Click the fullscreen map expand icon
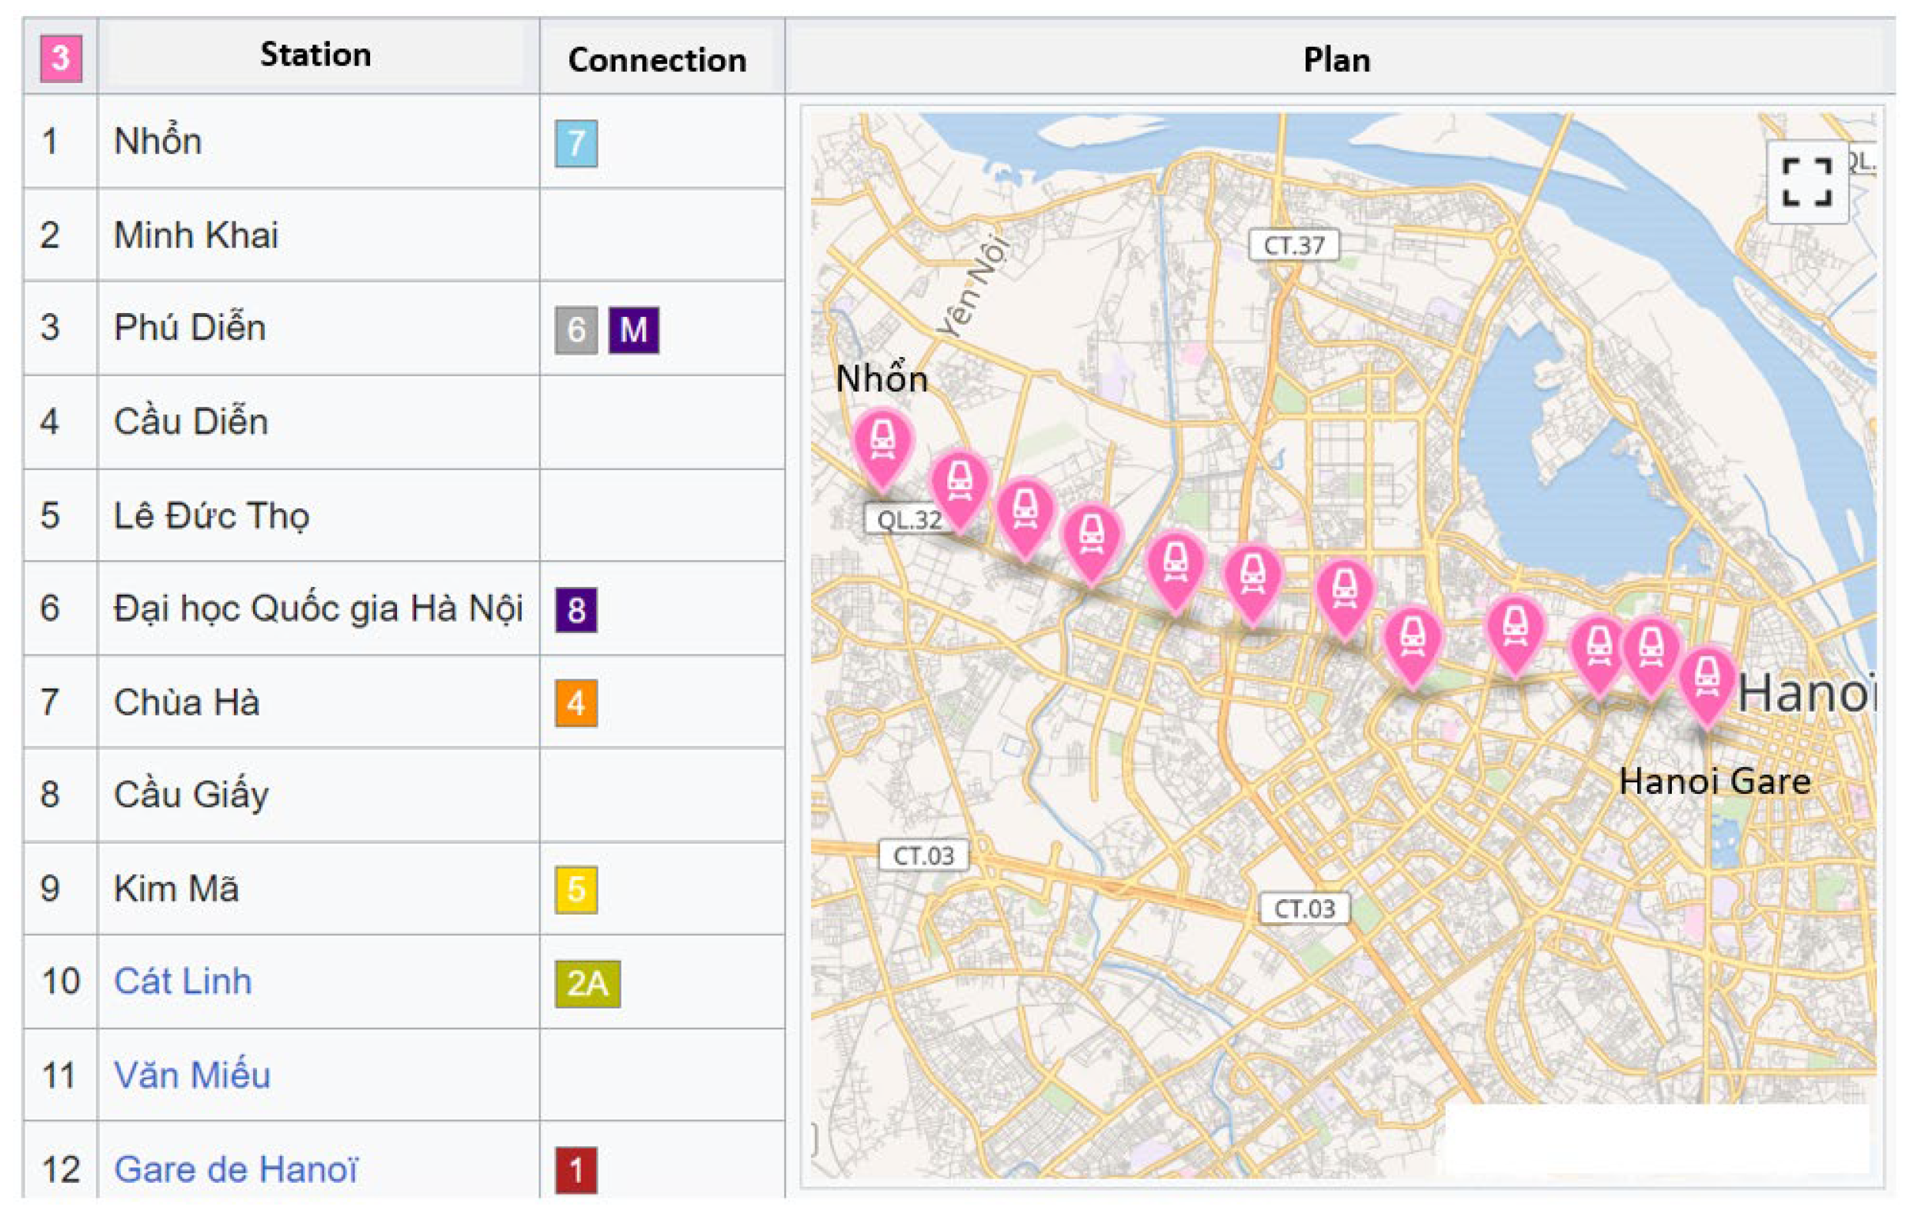The image size is (1908, 1223). click(1806, 182)
